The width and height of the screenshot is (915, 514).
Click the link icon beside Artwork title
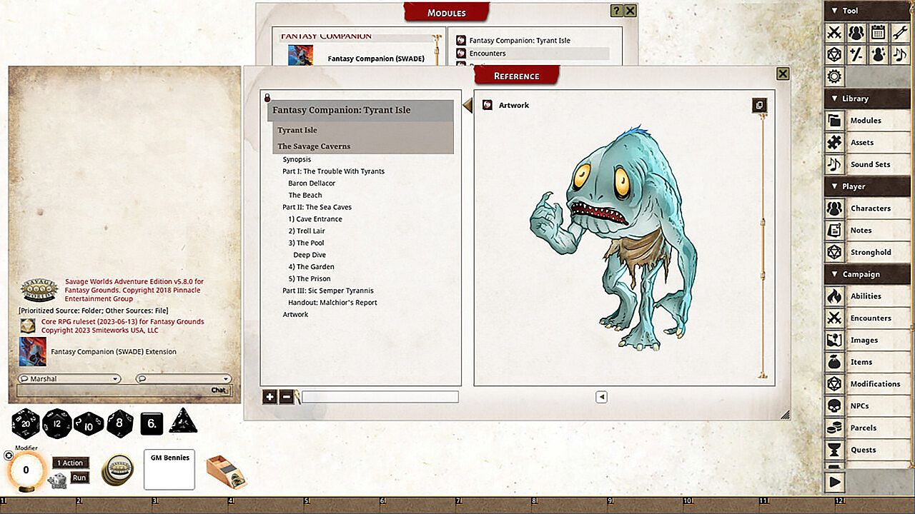click(488, 105)
